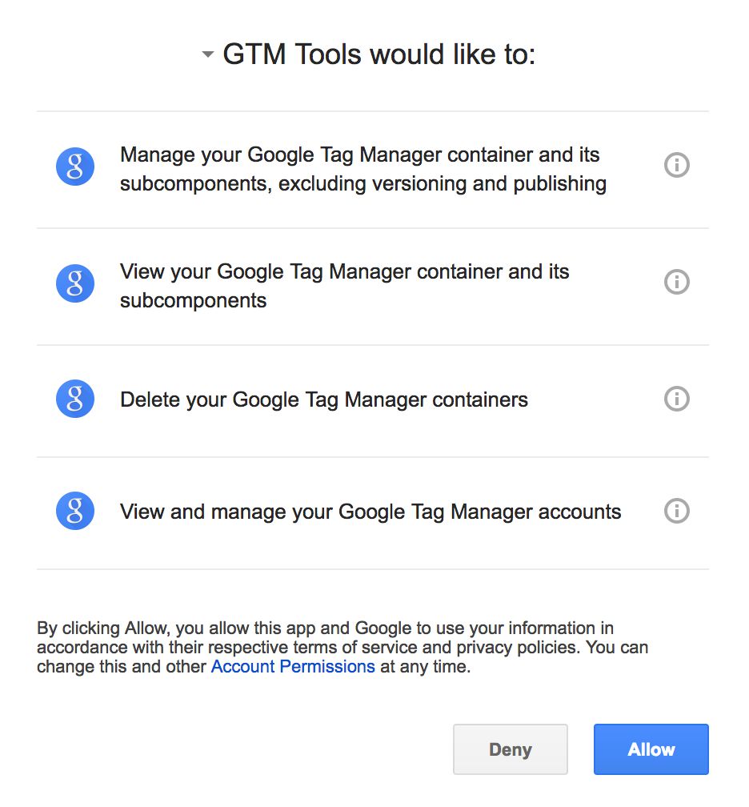Click the 'would like to:' heading text

(x=453, y=54)
